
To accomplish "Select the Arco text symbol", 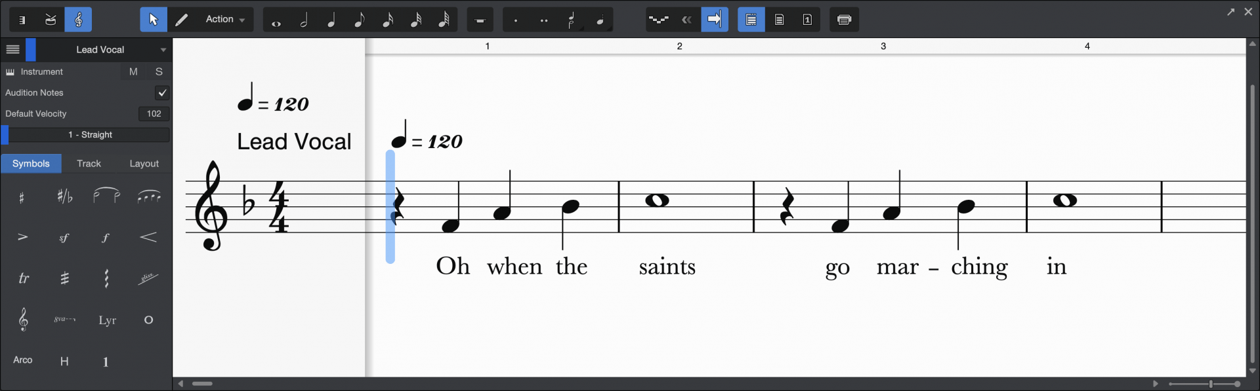I will (x=23, y=360).
